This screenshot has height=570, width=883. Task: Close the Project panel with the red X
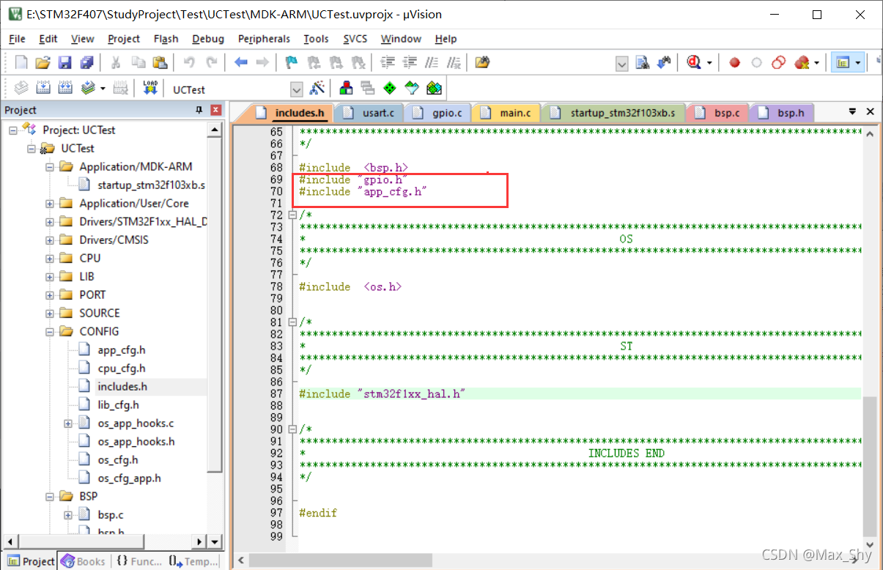pos(215,110)
